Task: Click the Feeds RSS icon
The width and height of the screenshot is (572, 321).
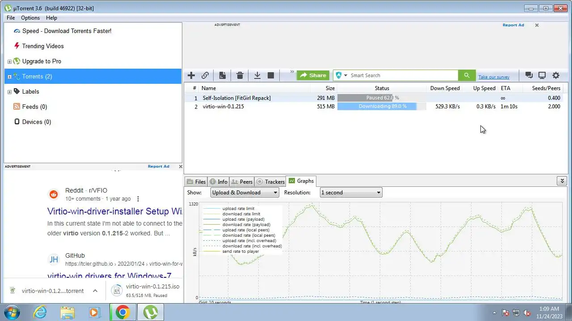Action: coord(17,107)
